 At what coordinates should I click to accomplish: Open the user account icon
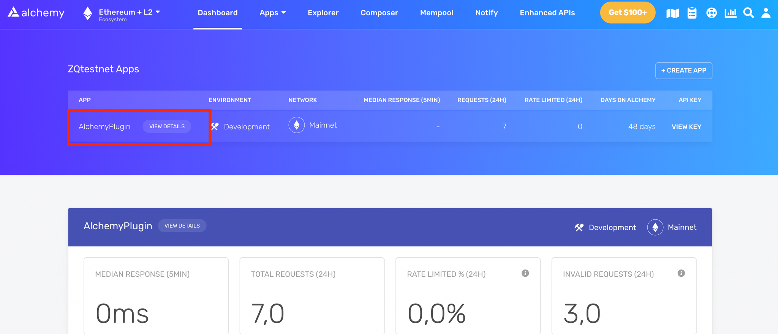click(766, 13)
